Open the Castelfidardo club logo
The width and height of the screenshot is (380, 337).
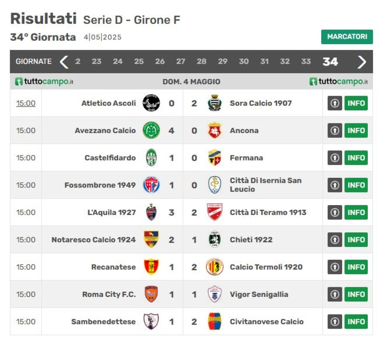pos(151,158)
